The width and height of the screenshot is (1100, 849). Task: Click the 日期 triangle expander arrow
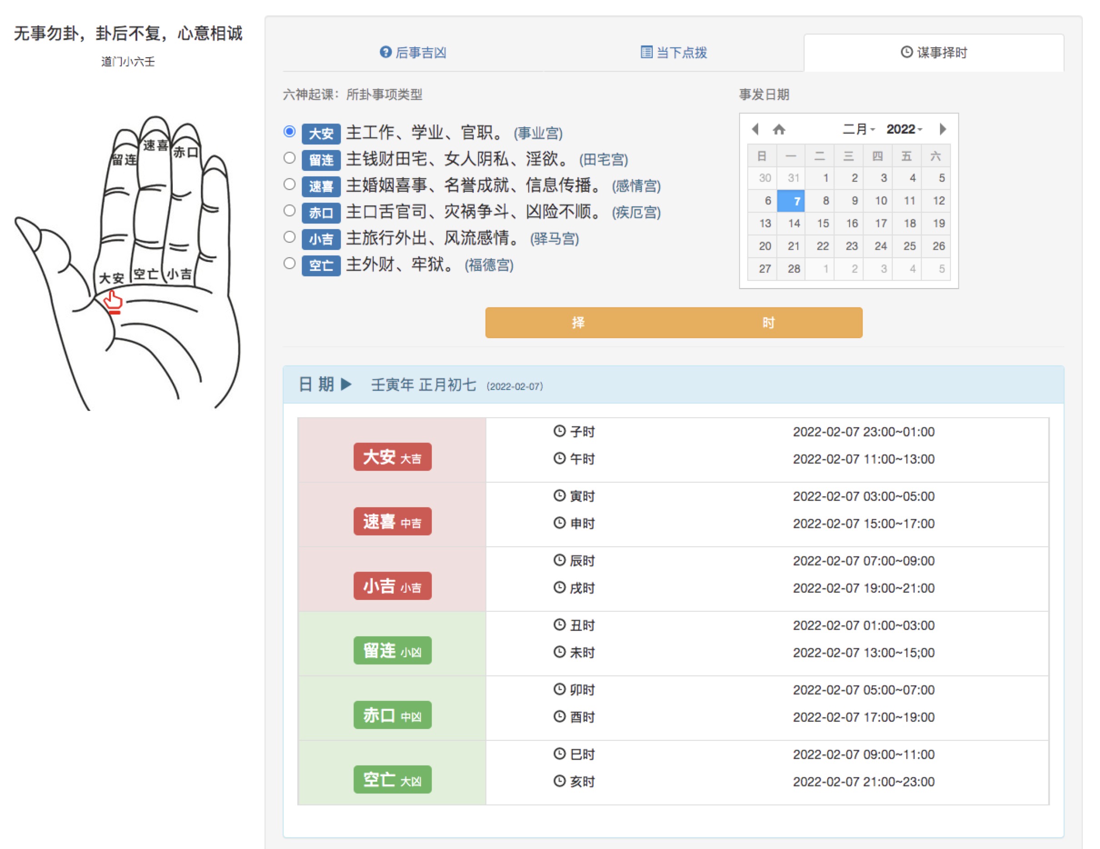click(346, 385)
